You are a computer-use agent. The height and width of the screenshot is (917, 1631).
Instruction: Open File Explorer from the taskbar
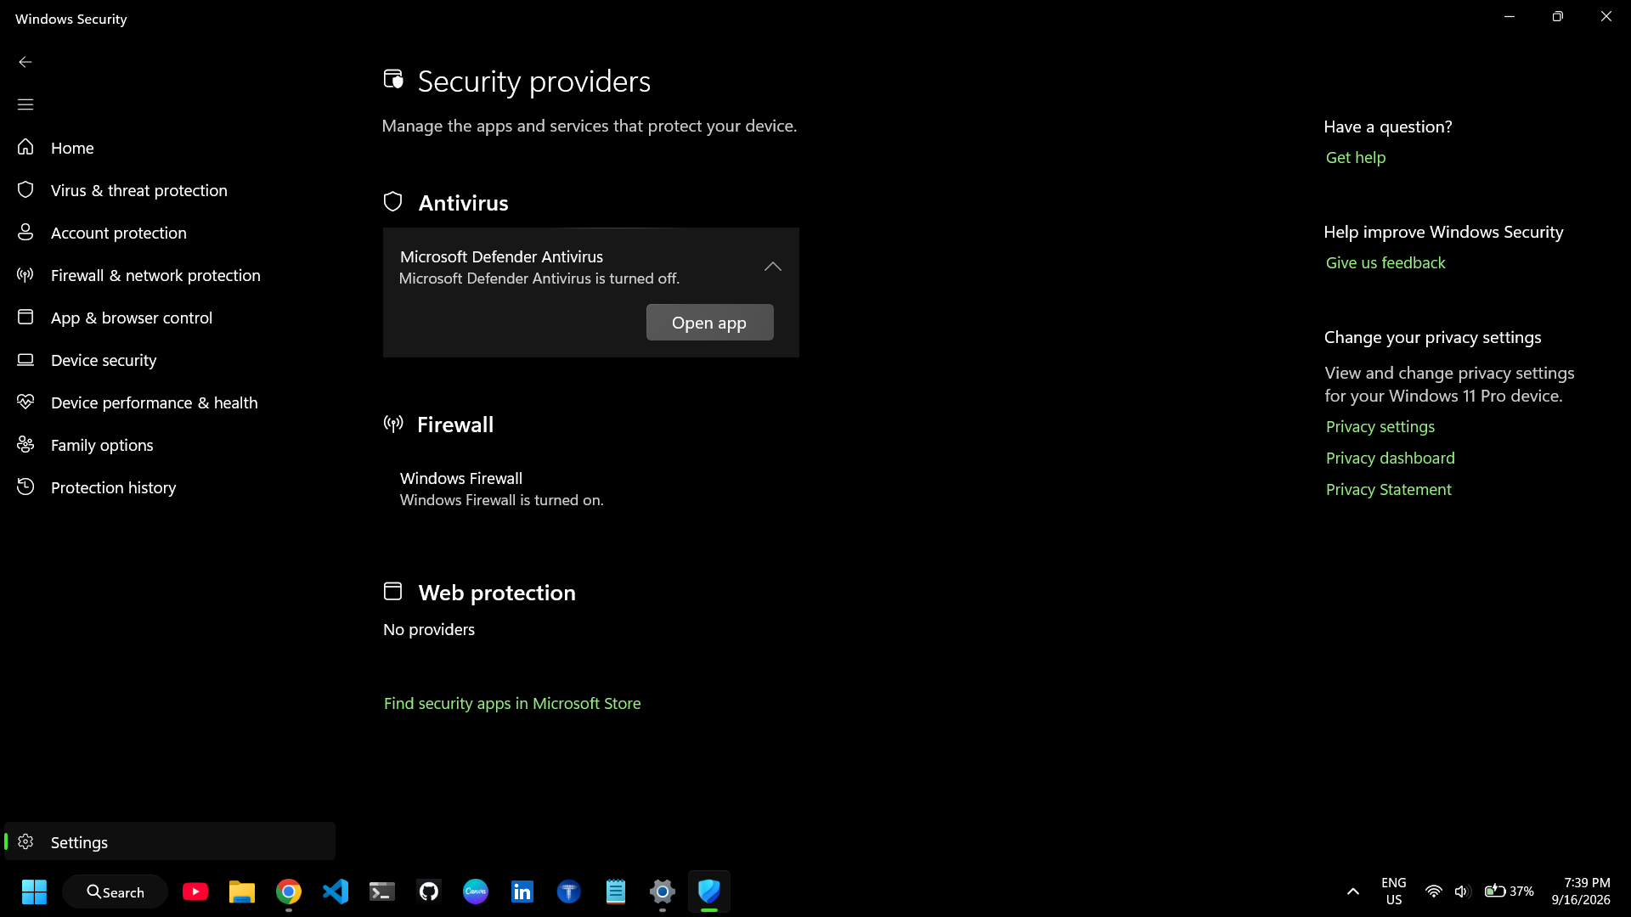tap(242, 892)
